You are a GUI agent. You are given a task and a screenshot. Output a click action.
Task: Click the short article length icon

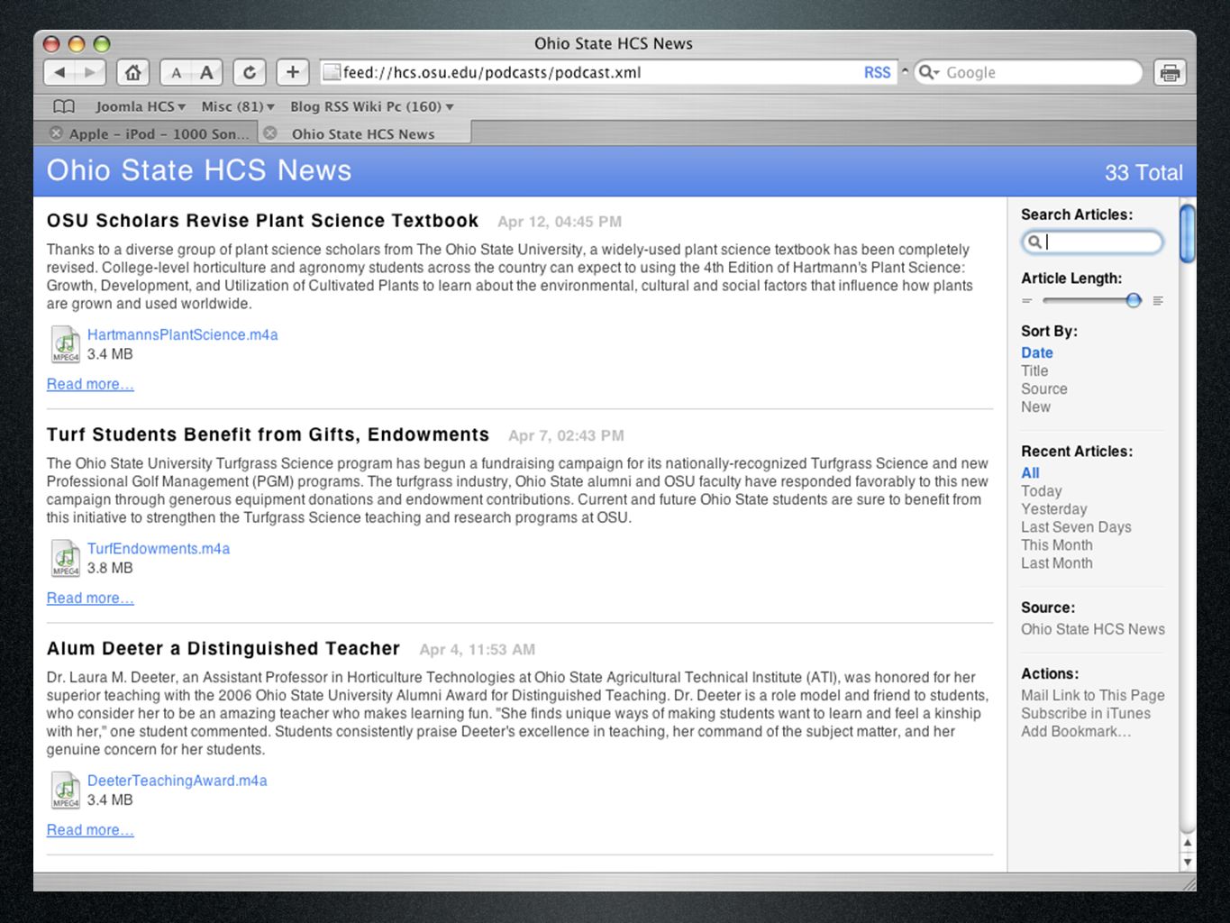[x=1027, y=301]
